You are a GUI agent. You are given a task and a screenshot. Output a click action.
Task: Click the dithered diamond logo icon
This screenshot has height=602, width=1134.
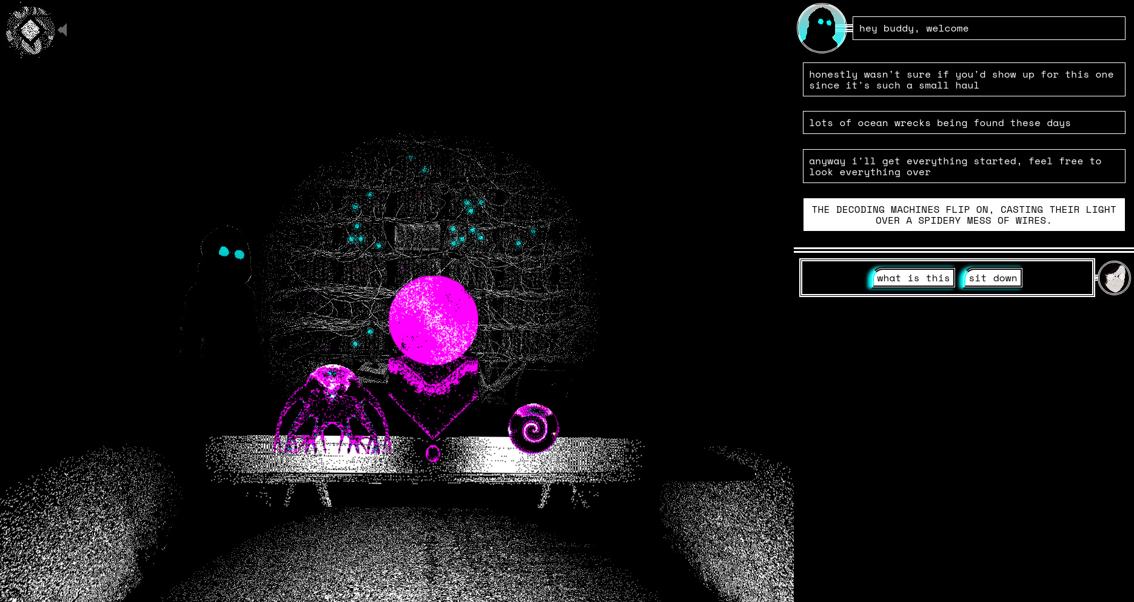tap(30, 30)
